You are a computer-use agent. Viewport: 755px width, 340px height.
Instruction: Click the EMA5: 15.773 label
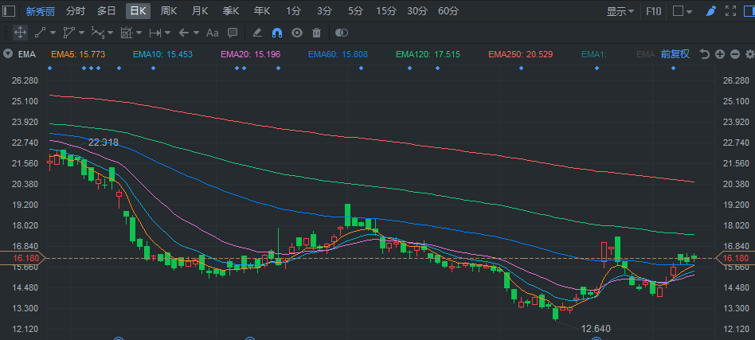78,54
